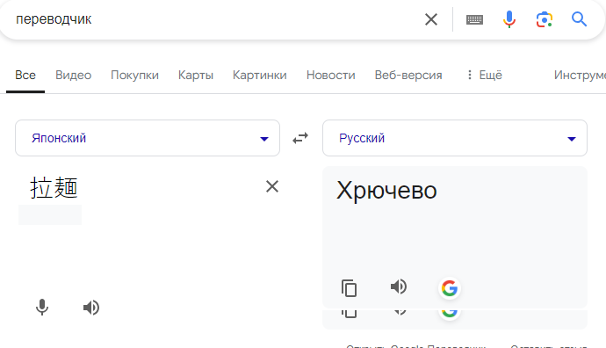Swap source and target languages
The height and width of the screenshot is (348, 606).
point(300,138)
